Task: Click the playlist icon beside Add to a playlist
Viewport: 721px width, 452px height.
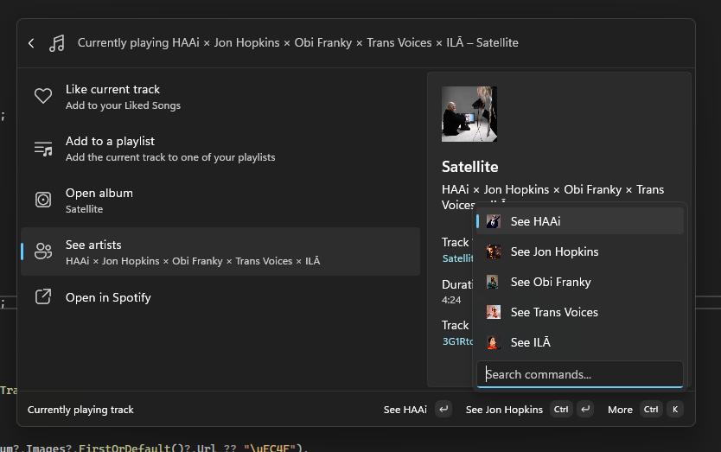Action: click(43, 148)
